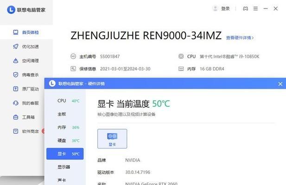The image size is (286, 185).
Task: Click the 主机编号 serial number icon
Action: click(x=73, y=56)
